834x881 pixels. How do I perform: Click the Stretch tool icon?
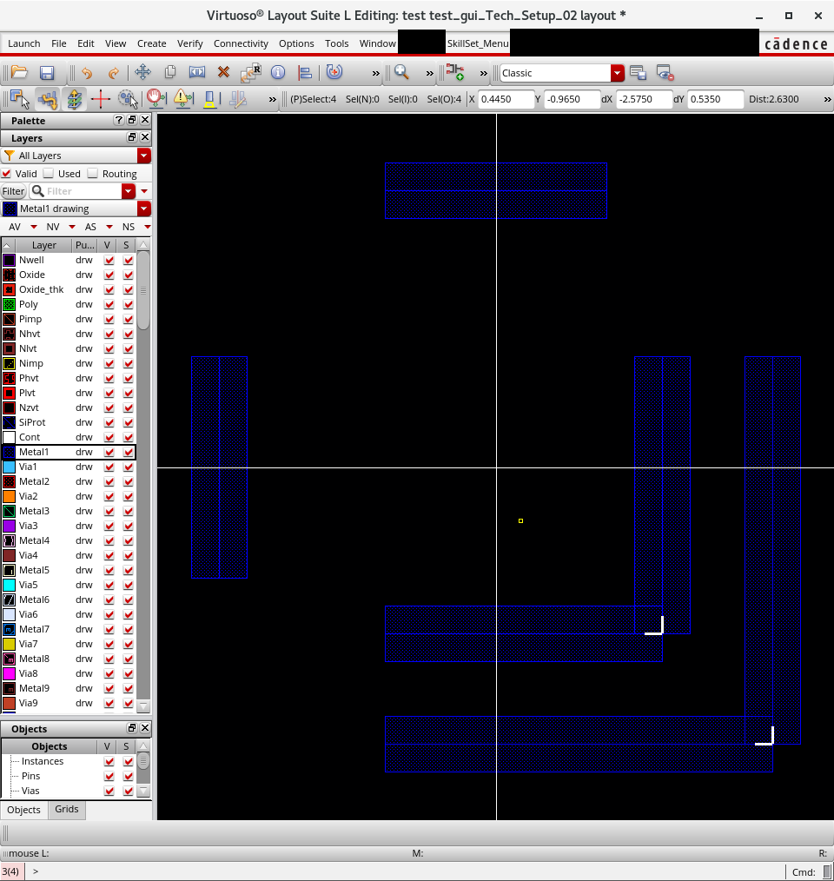(x=197, y=73)
